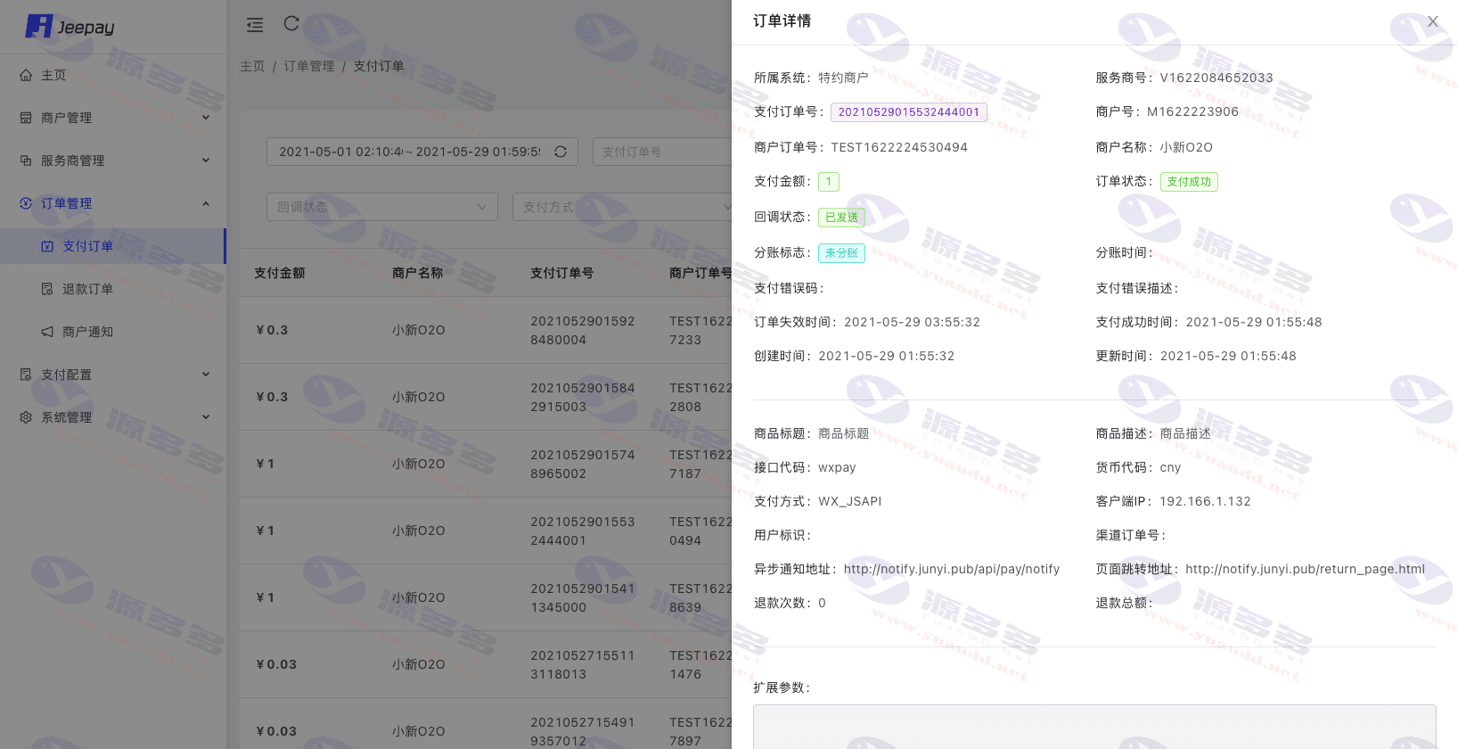Image resolution: width=1458 pixels, height=749 pixels.
Task: Click the purple order number tag in details
Action: pyautogui.click(x=909, y=112)
